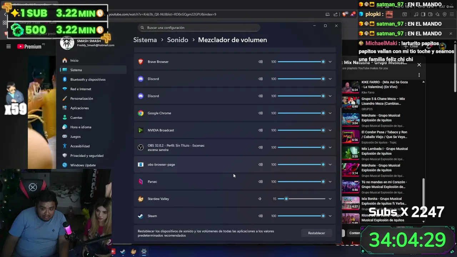The width and height of the screenshot is (457, 257).
Task: Expand Steam audio options chevron
Action: (330, 216)
